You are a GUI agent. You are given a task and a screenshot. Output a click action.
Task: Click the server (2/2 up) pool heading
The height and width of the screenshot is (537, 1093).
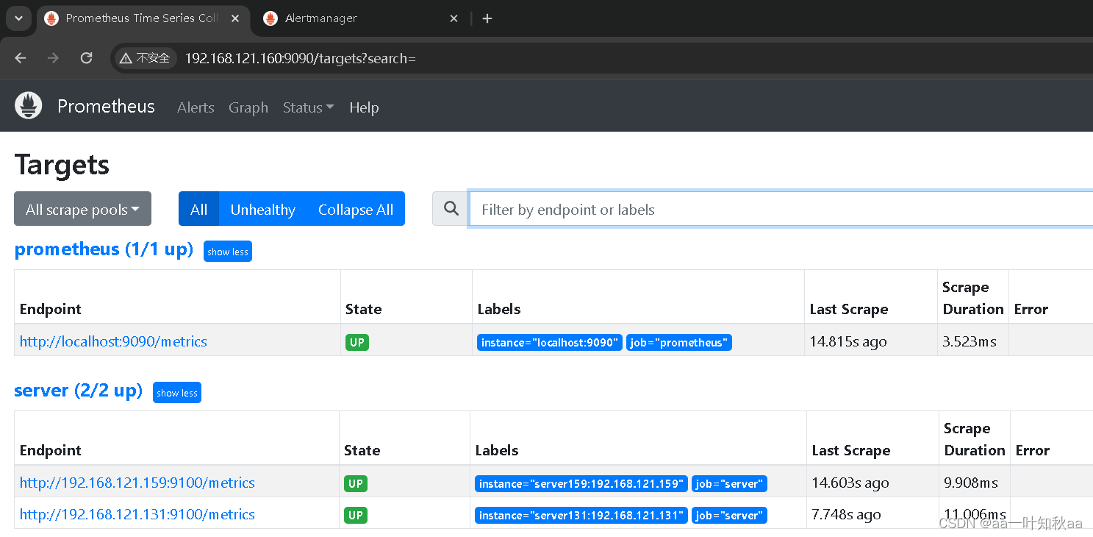78,391
